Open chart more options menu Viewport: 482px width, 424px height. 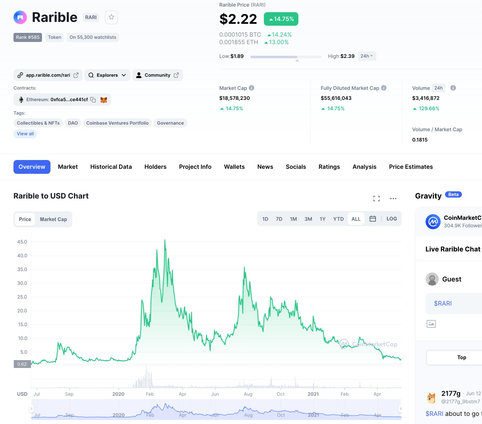coord(393,199)
